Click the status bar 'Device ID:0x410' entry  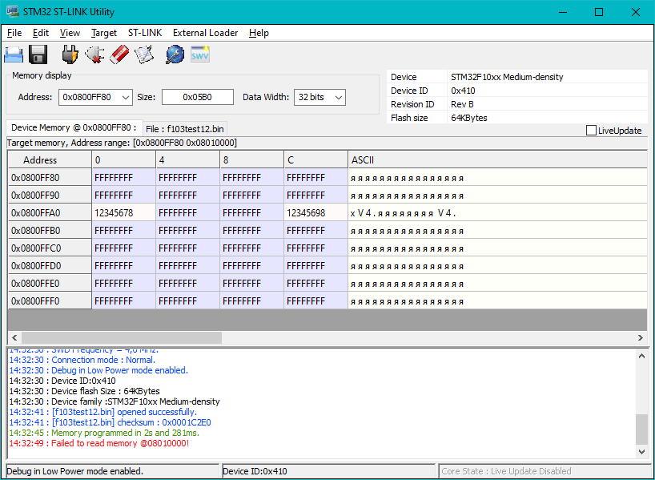pos(328,471)
